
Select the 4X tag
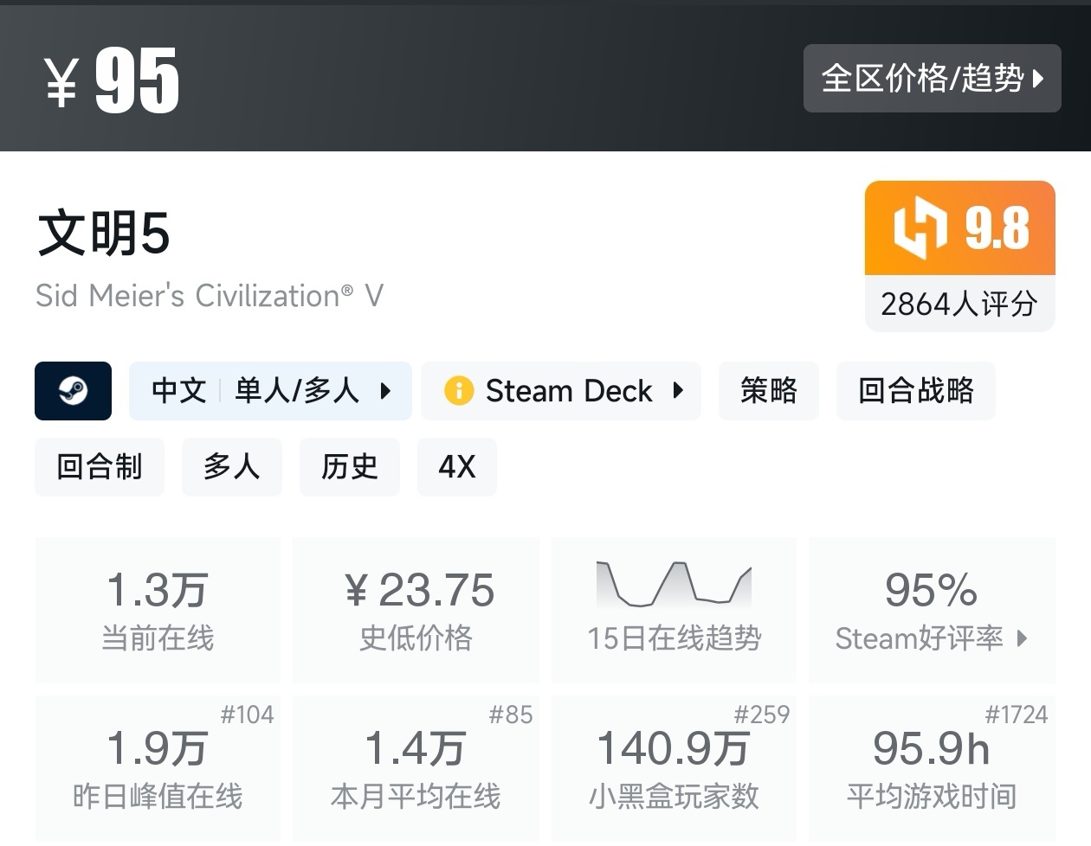(456, 467)
